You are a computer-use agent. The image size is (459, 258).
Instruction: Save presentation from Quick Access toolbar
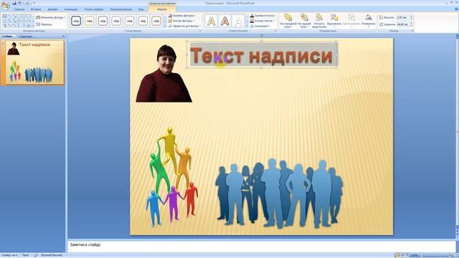click(x=14, y=3)
